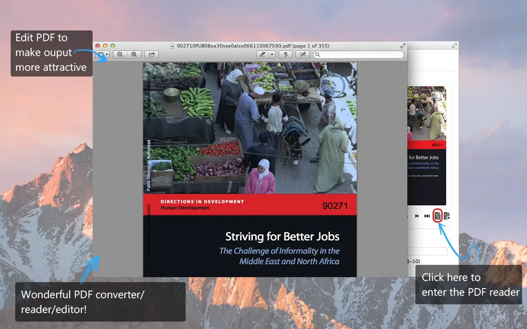This screenshot has width=527, height=329.
Task: Minimize the PDF viewer with yellow button
Action: pyautogui.click(x=105, y=46)
